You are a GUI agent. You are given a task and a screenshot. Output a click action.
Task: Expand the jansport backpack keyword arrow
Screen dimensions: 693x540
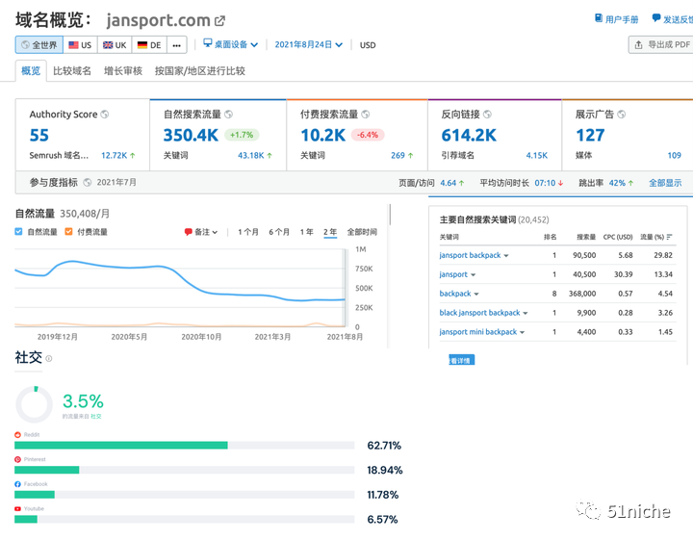point(506,256)
